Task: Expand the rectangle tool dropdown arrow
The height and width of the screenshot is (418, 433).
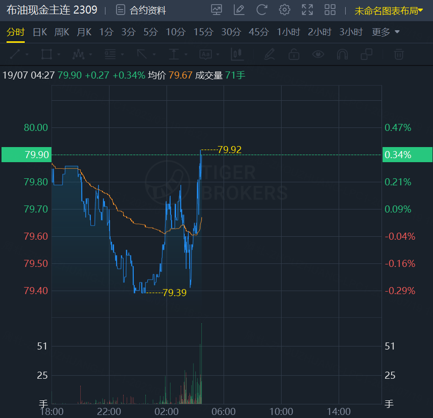Action: click(59, 54)
